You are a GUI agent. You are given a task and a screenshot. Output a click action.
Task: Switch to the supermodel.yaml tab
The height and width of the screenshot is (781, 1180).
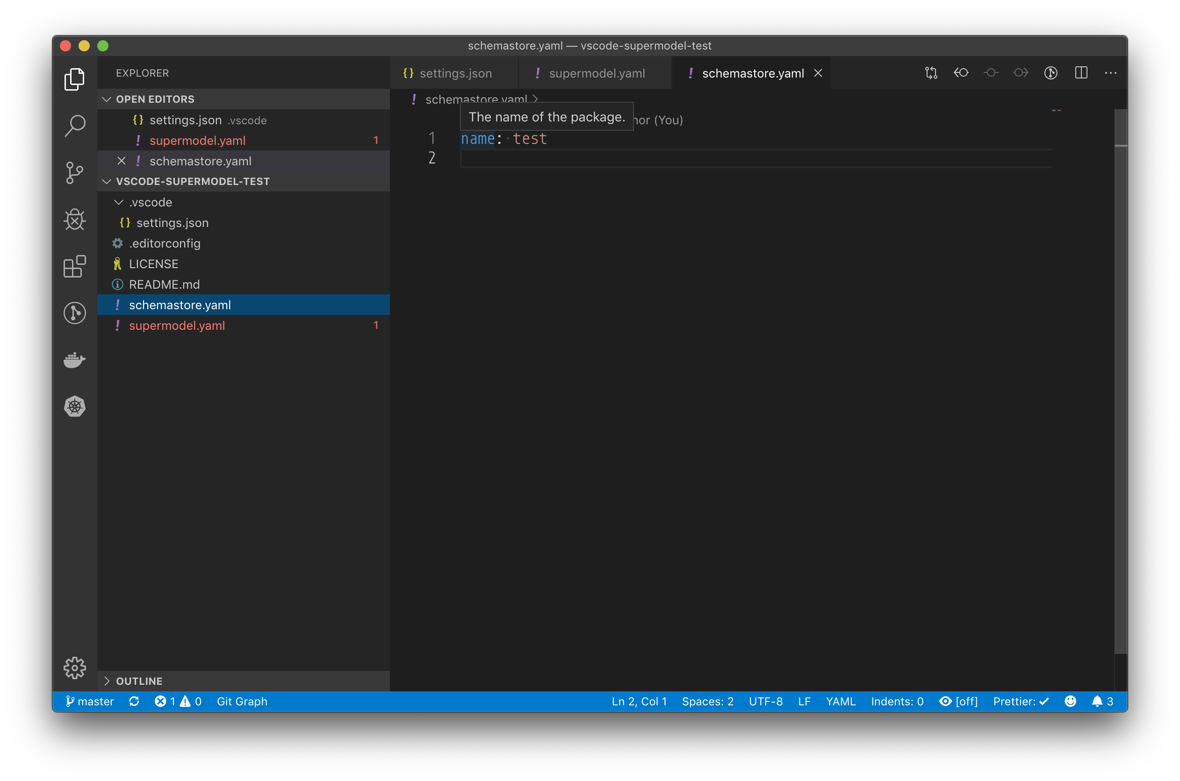tap(595, 73)
